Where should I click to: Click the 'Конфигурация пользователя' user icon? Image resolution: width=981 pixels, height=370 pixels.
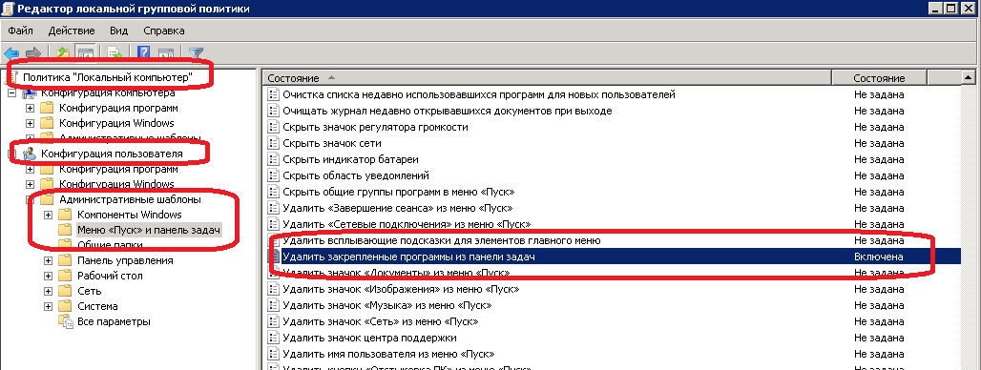pyautogui.click(x=30, y=154)
